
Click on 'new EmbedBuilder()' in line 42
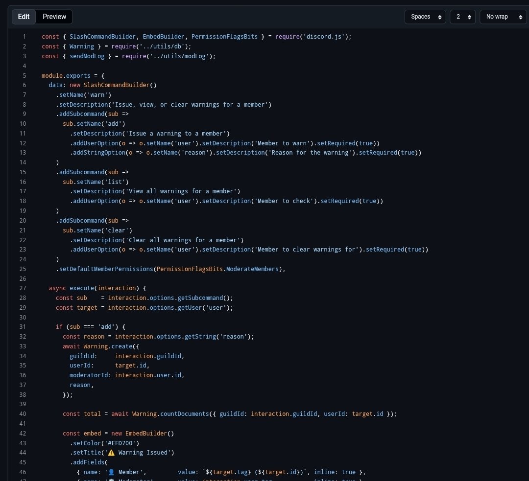pyautogui.click(x=143, y=434)
